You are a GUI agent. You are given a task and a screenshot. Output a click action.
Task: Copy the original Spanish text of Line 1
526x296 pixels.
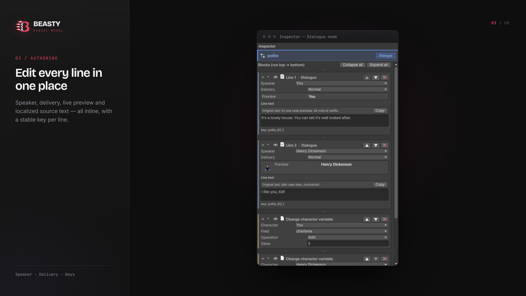tap(380, 111)
